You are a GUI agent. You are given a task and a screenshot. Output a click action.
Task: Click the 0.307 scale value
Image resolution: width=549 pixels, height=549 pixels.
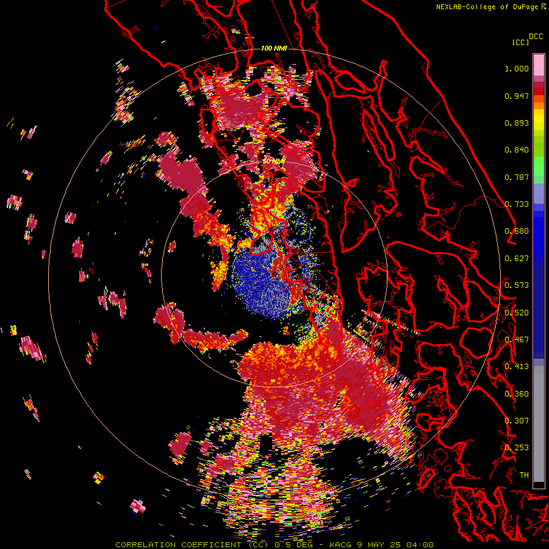pos(517,421)
